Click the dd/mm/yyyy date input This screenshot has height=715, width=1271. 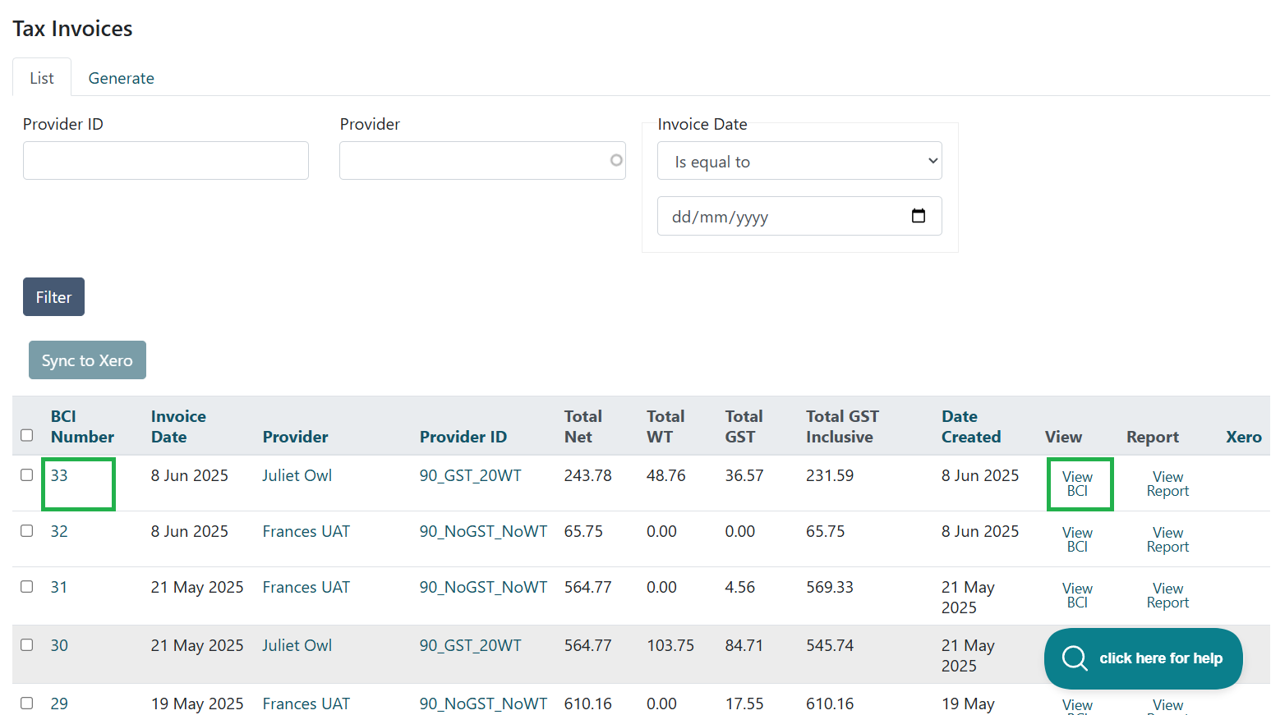[x=799, y=216]
